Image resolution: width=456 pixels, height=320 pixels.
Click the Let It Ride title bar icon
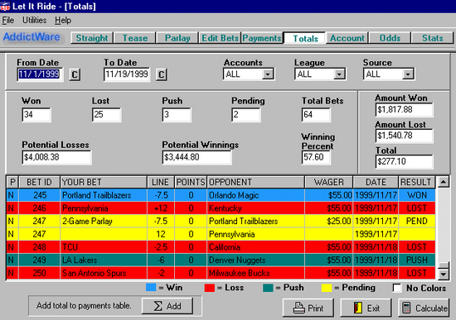(5, 6)
